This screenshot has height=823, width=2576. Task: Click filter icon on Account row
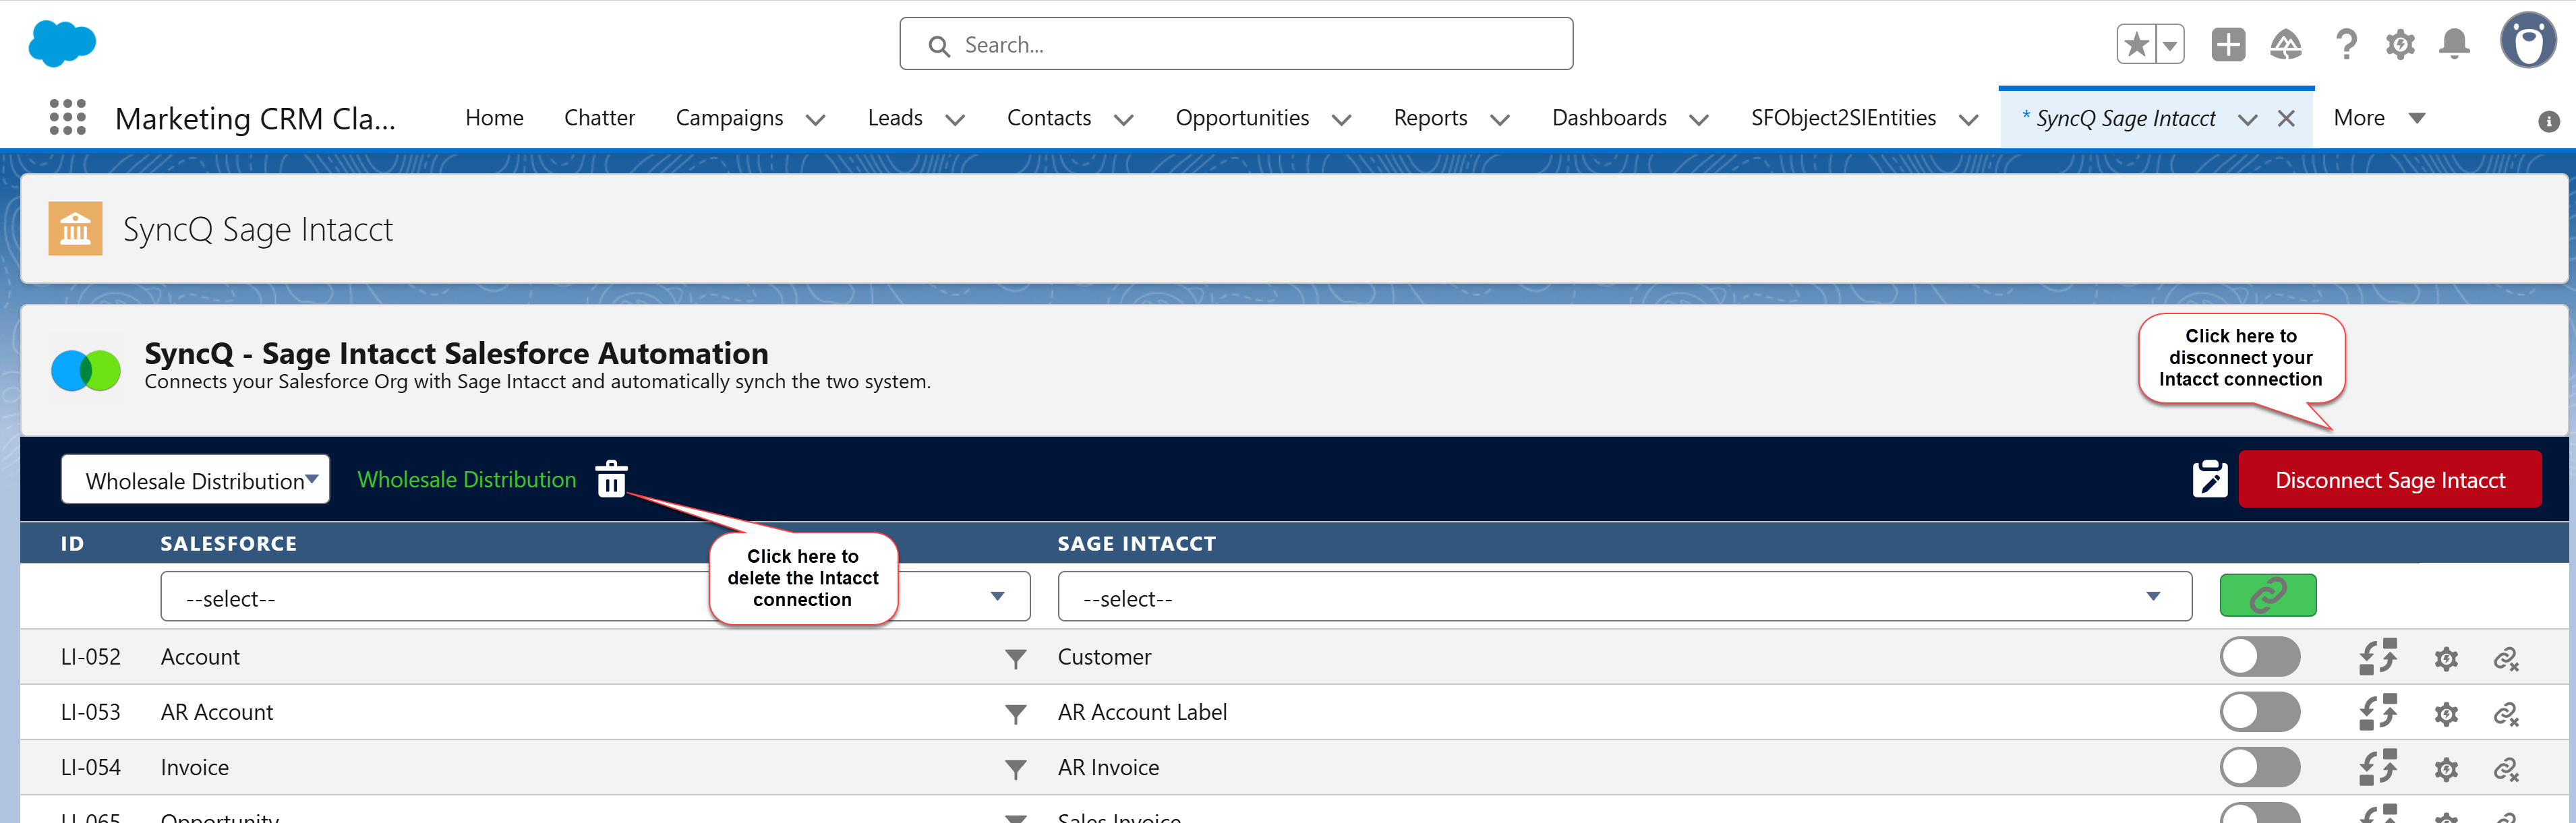[x=1015, y=659]
